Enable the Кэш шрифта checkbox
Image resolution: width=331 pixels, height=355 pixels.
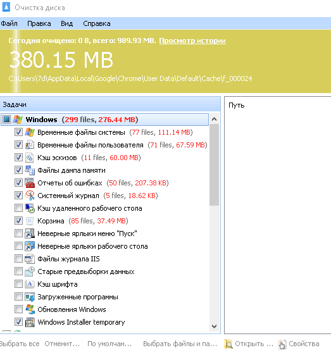(18, 284)
